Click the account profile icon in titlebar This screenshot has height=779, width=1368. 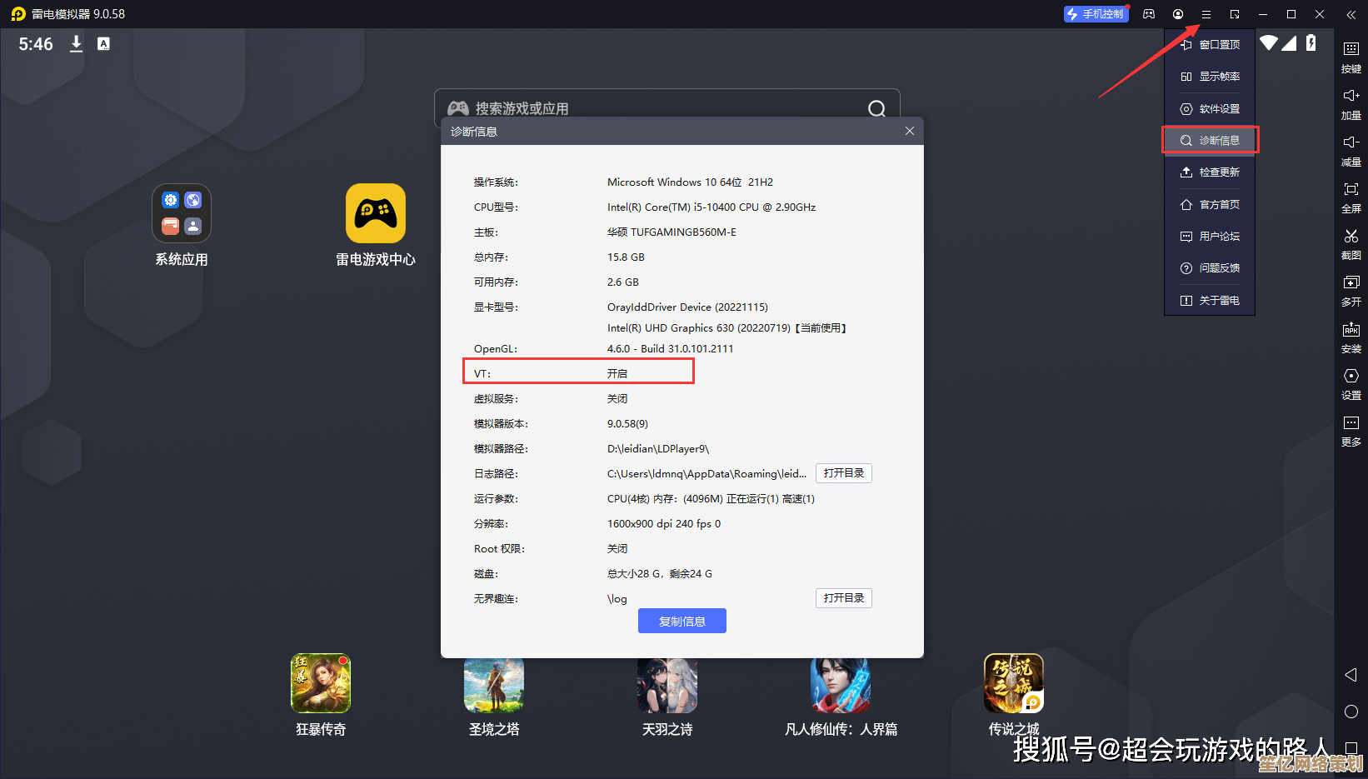tap(1178, 14)
